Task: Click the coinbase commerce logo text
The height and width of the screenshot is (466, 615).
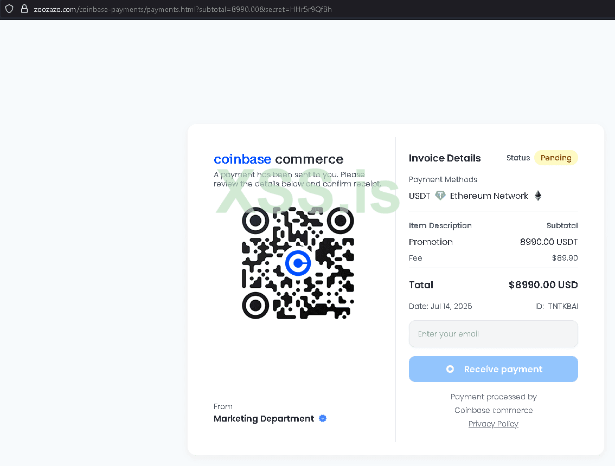Action: [278, 159]
